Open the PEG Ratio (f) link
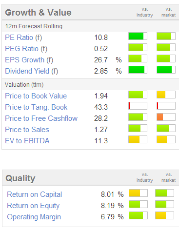Image resolution: width=179 pixels, height=231 pixels. pos(26,49)
